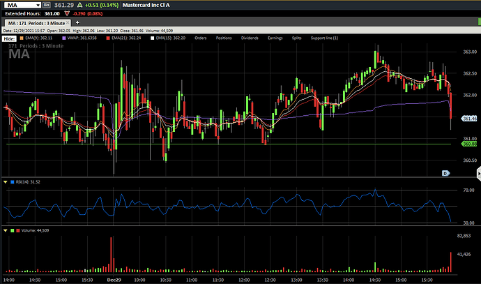This screenshot has width=481, height=284.
Task: Toggle the EMA(9) orange indicator swatch
Action: coord(22,38)
